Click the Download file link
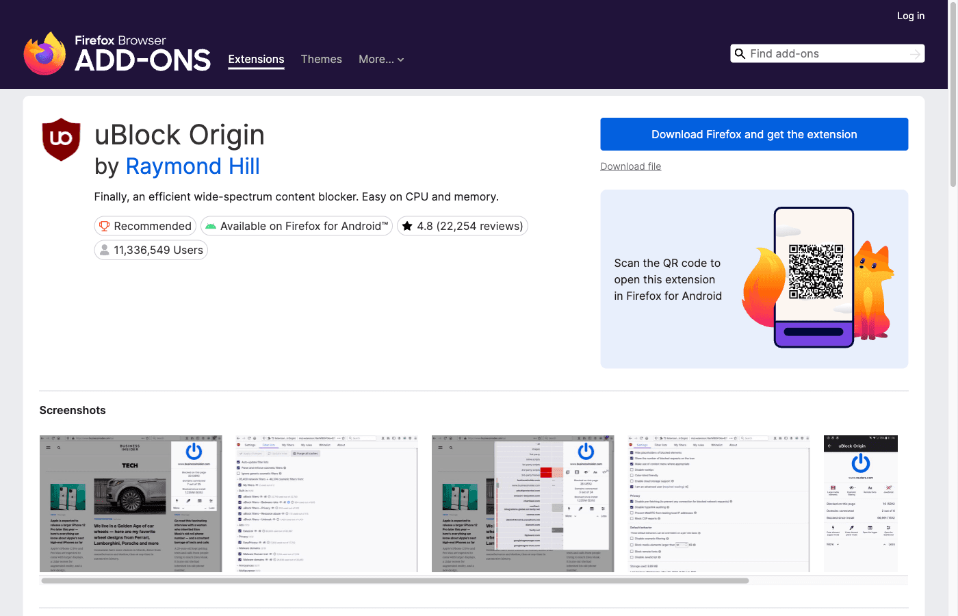The image size is (958, 616). (631, 166)
